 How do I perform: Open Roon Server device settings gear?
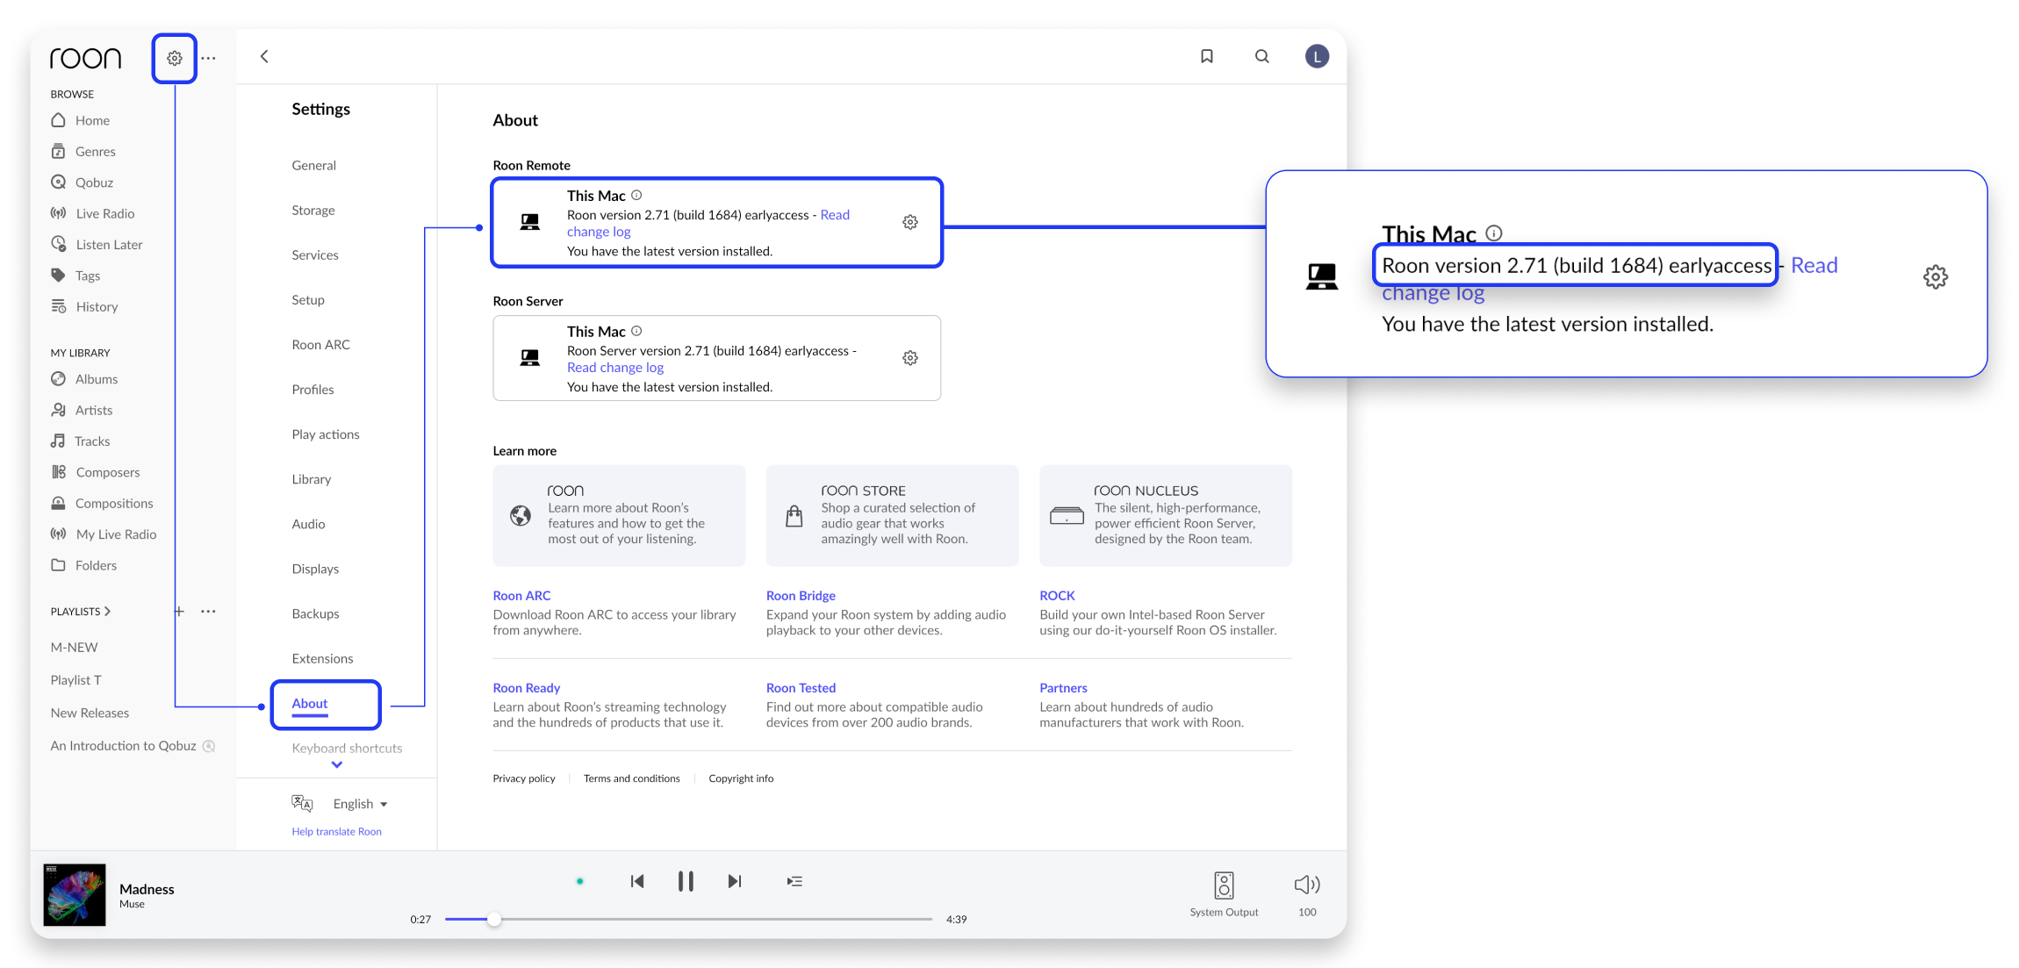910,358
